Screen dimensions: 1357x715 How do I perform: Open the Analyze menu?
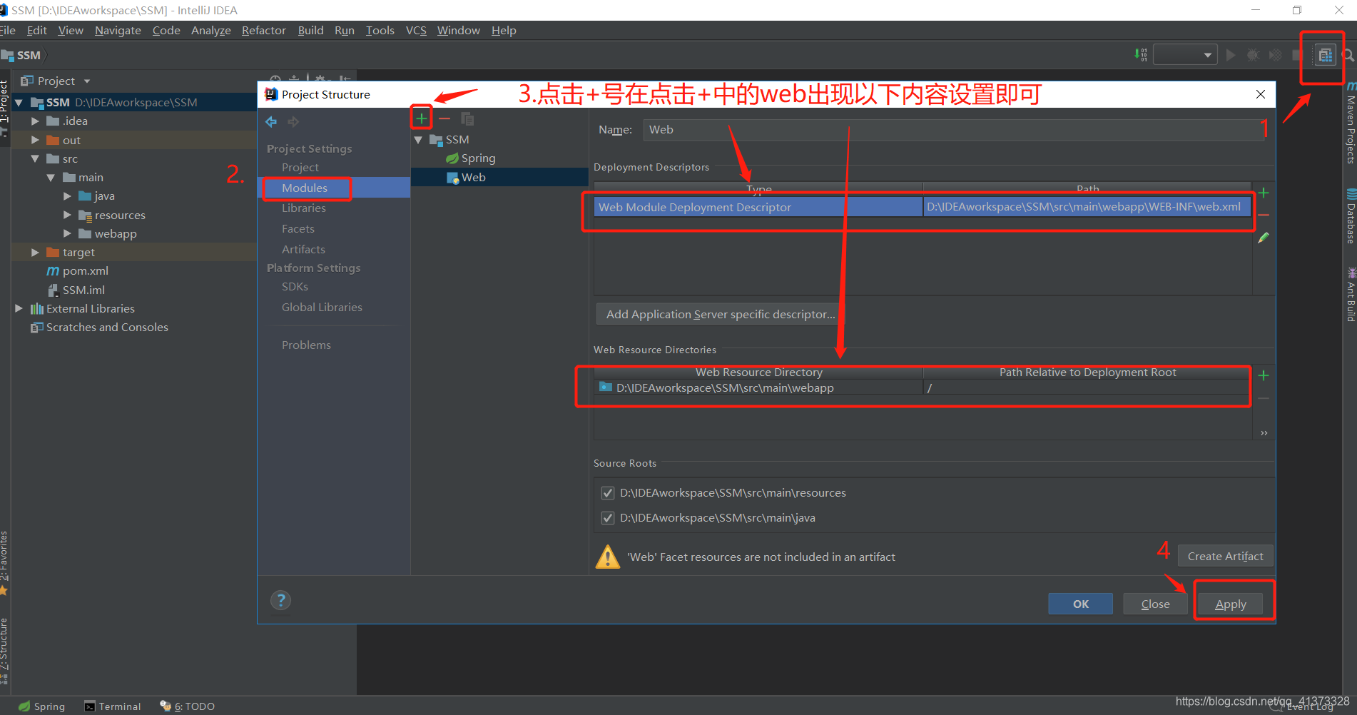pyautogui.click(x=210, y=31)
